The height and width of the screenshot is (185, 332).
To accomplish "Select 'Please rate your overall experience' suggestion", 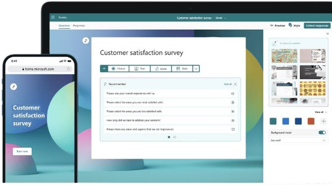I will coord(170,93).
